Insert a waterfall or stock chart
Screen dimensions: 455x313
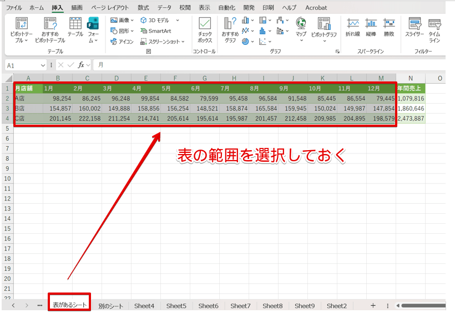coord(282,20)
